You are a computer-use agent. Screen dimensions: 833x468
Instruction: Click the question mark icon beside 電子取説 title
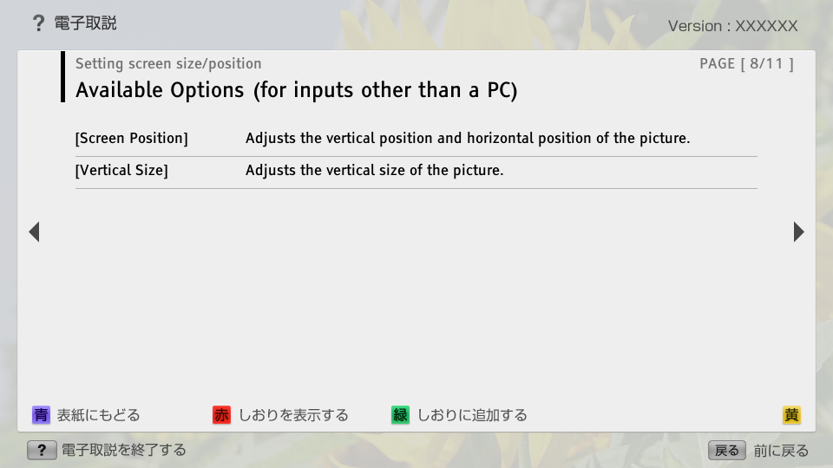[x=38, y=23]
